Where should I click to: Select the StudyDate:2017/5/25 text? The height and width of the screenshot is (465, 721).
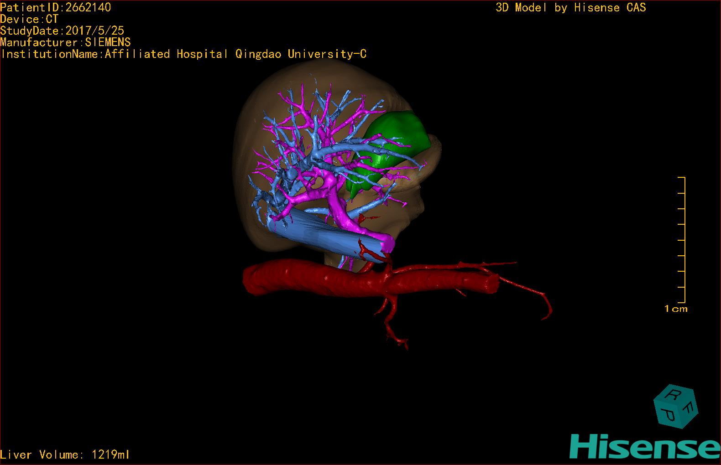point(62,31)
